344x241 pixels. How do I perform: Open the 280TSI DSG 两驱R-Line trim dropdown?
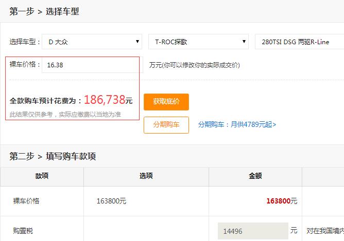tap(300, 42)
